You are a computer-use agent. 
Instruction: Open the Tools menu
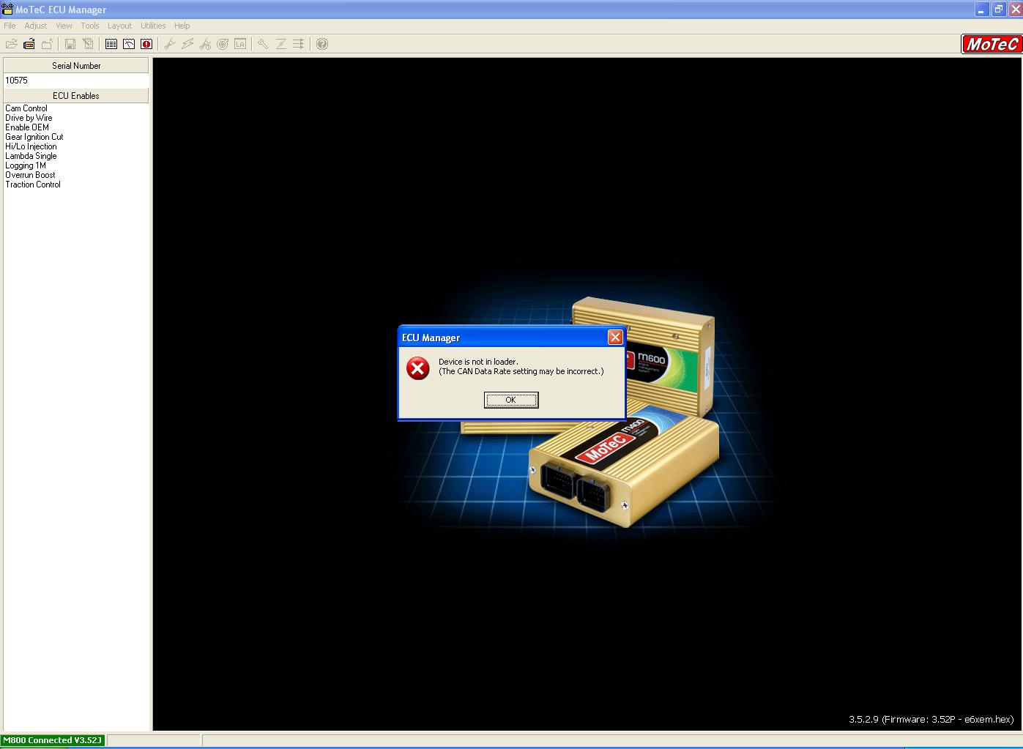pos(90,26)
